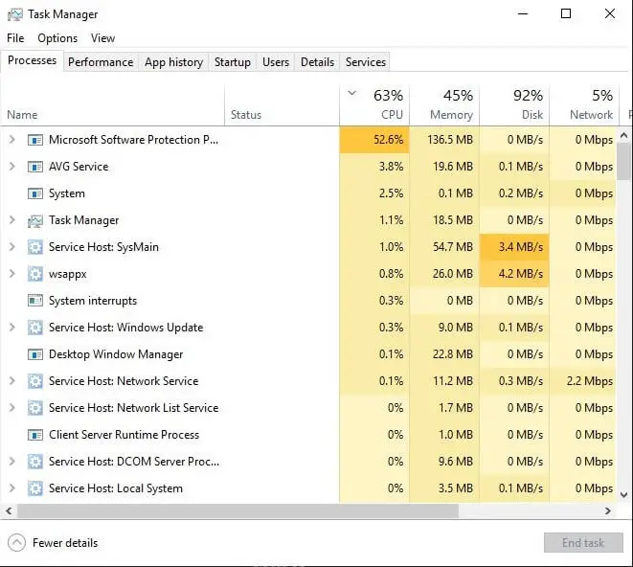The width and height of the screenshot is (633, 567).
Task: Click the Client Server Runtime Process icon
Action: click(x=35, y=435)
